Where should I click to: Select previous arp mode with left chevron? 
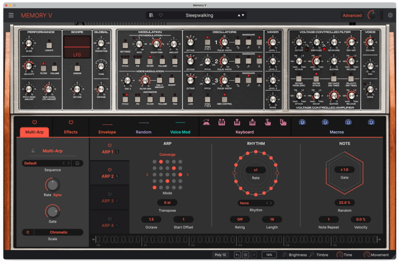coord(147,175)
